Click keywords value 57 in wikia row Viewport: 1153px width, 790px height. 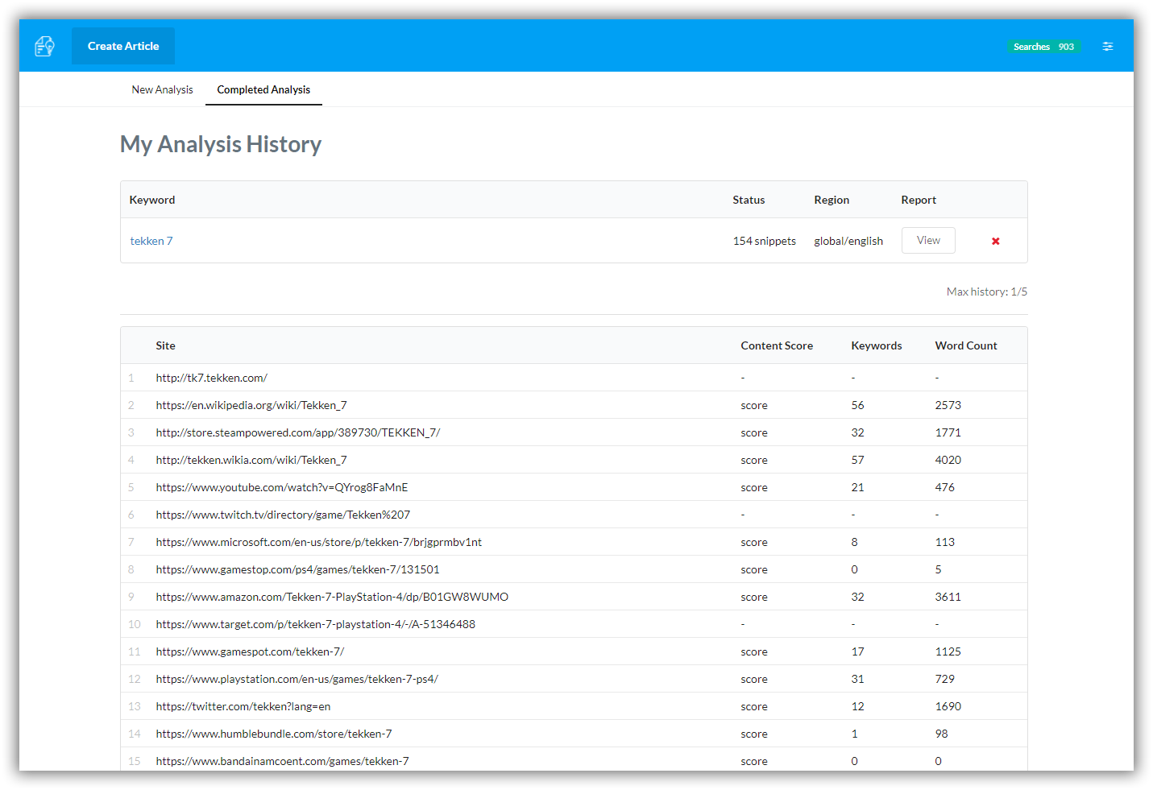tap(858, 460)
